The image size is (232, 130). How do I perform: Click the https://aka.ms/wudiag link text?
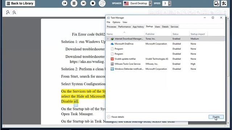(87, 62)
